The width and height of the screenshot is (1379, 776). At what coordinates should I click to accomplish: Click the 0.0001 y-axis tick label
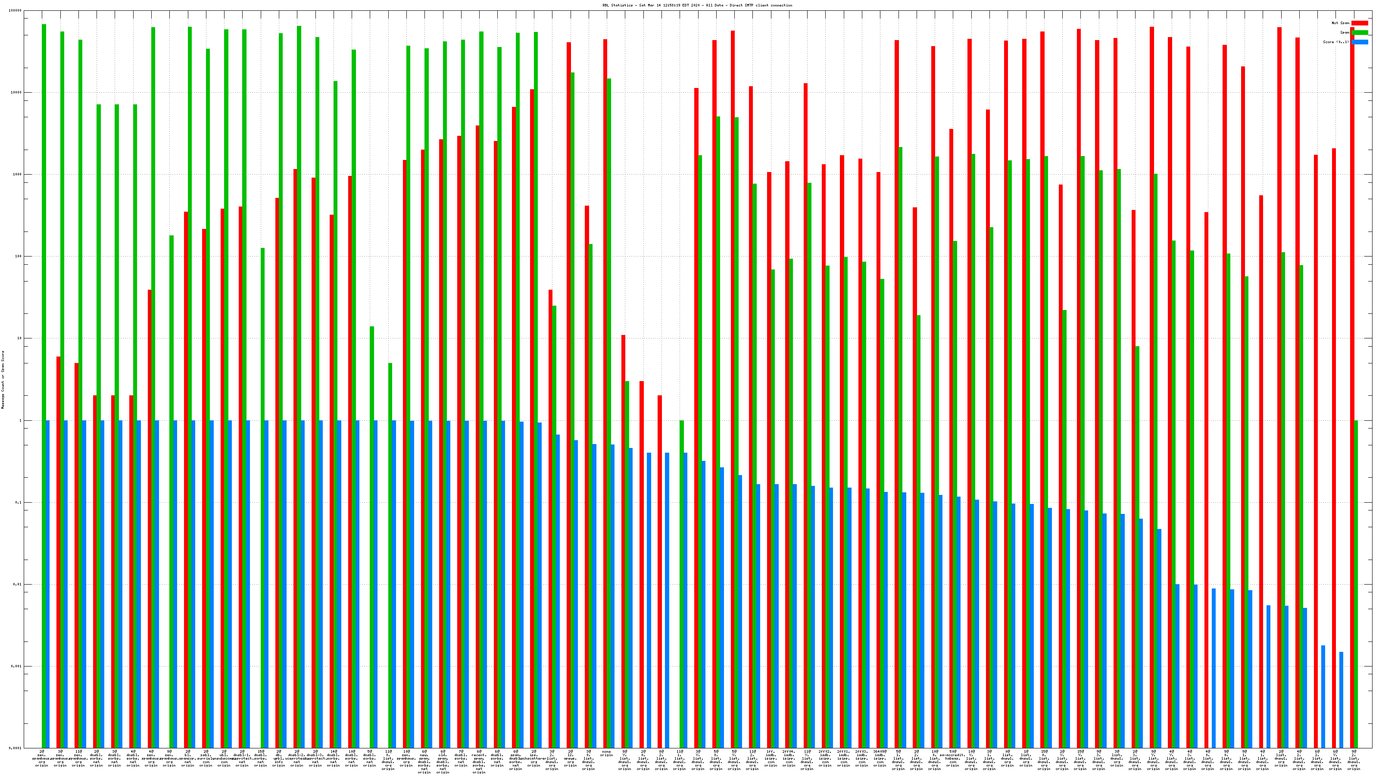[16, 748]
